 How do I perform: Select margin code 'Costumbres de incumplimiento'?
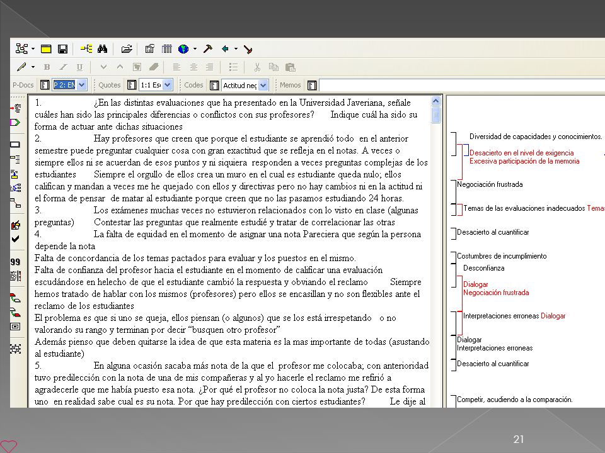click(x=502, y=256)
